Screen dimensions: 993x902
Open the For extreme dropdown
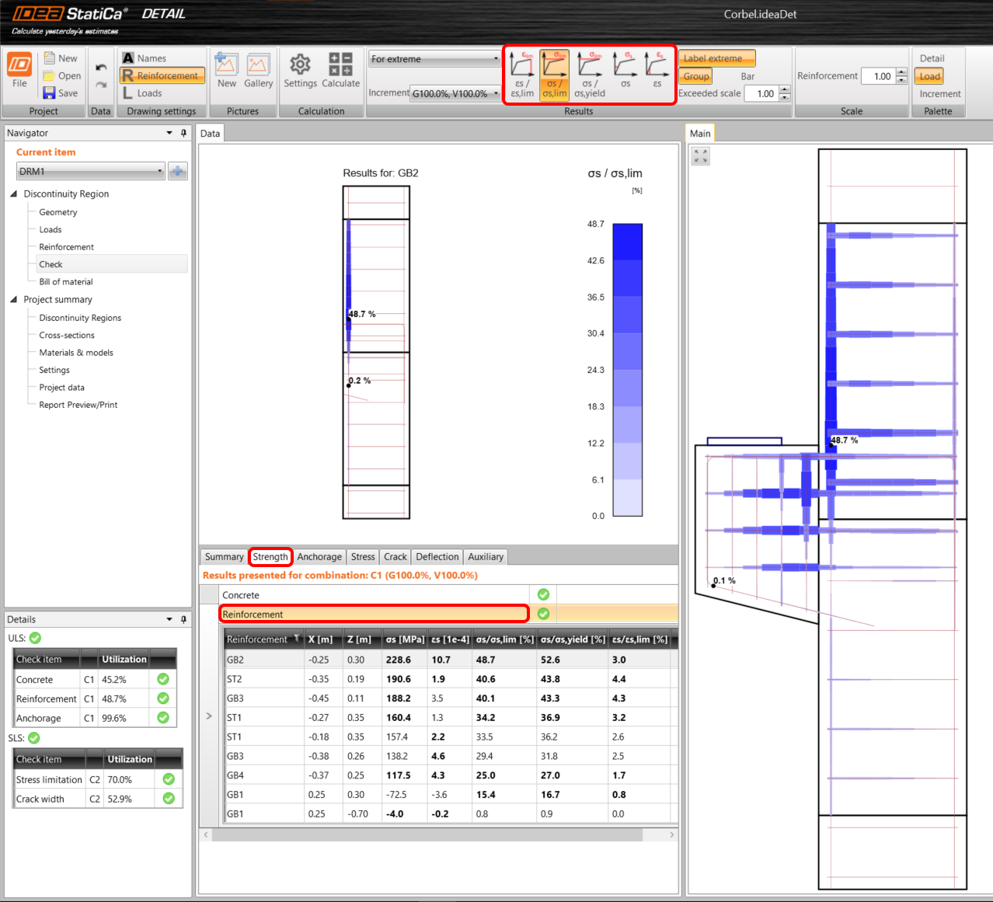click(x=495, y=58)
